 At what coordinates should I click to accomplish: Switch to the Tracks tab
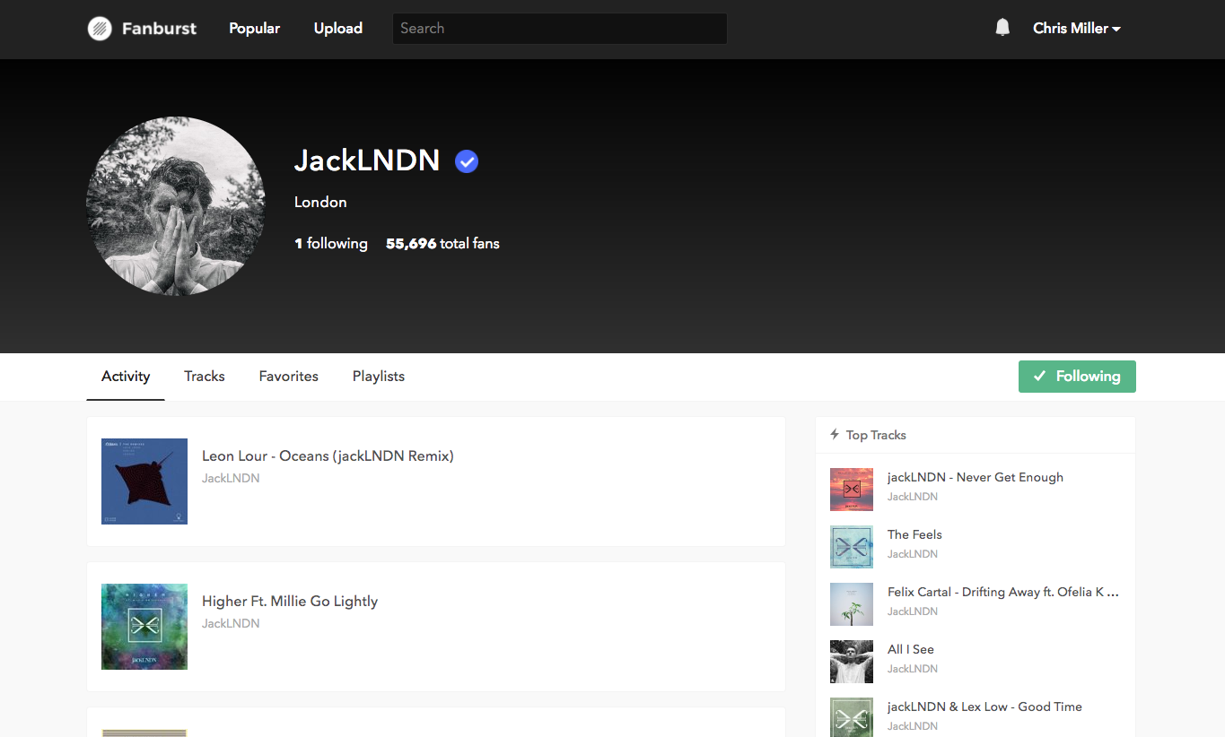[x=205, y=377]
